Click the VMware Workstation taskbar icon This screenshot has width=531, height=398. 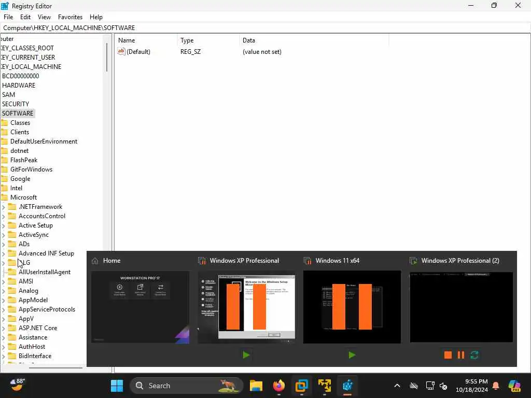pyautogui.click(x=301, y=386)
